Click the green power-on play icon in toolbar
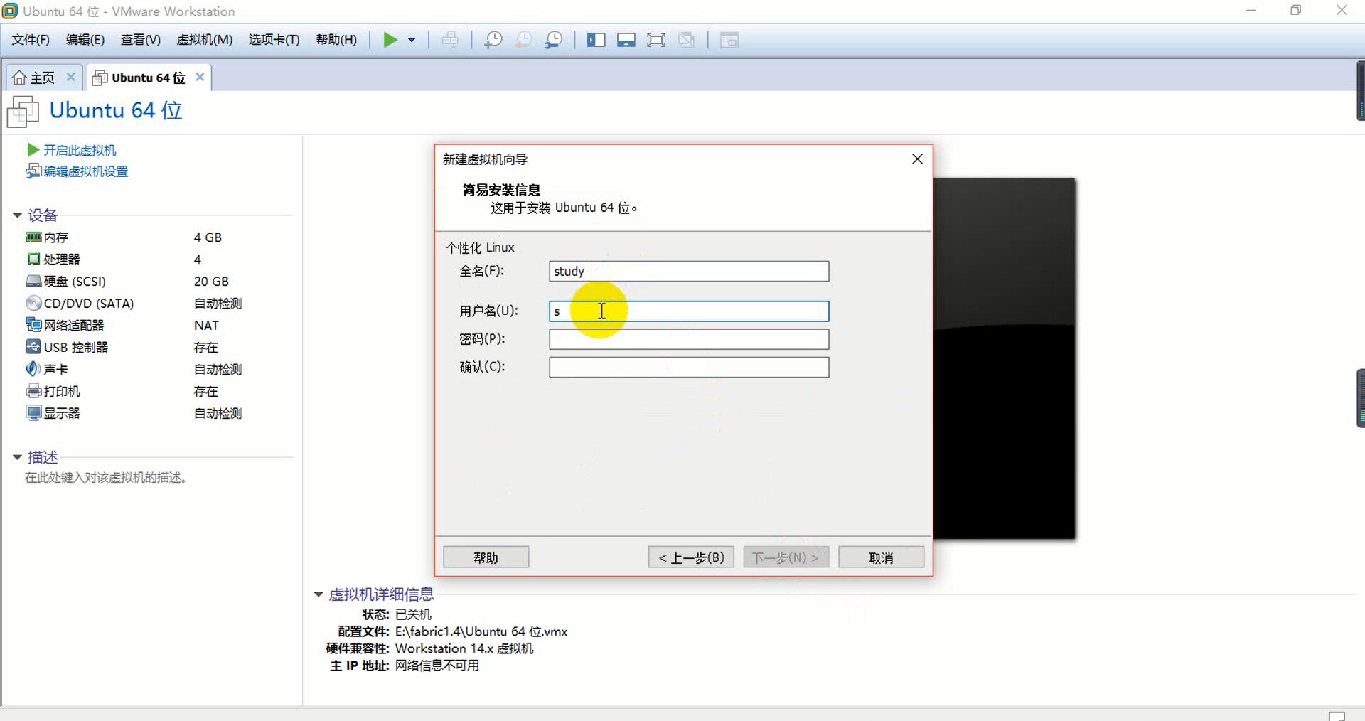The width and height of the screenshot is (1365, 721). click(x=390, y=40)
